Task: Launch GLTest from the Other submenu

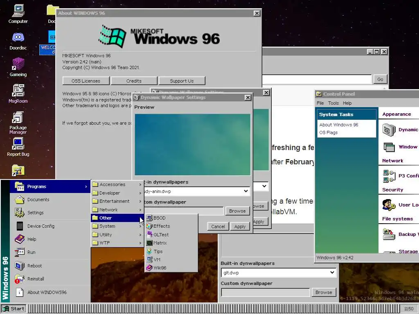Action: pyautogui.click(x=171, y=235)
